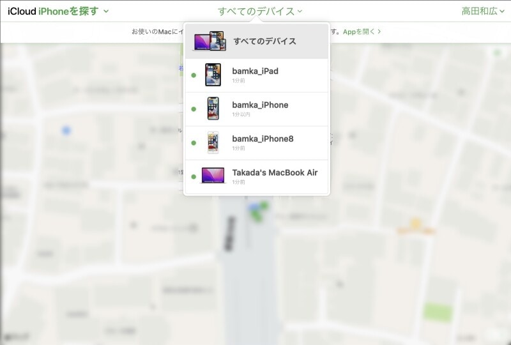
Task: Click the orange landmark marker on map
Action: pyautogui.click(x=416, y=224)
